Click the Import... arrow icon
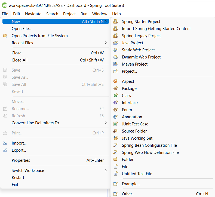Image resolution: width=215 pixels, height=197 pixels. (x=5, y=143)
